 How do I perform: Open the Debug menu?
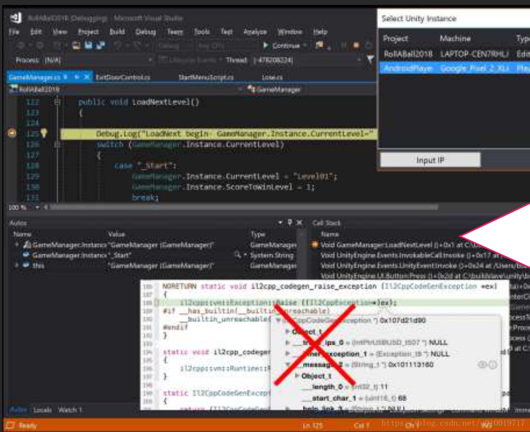tap(145, 32)
